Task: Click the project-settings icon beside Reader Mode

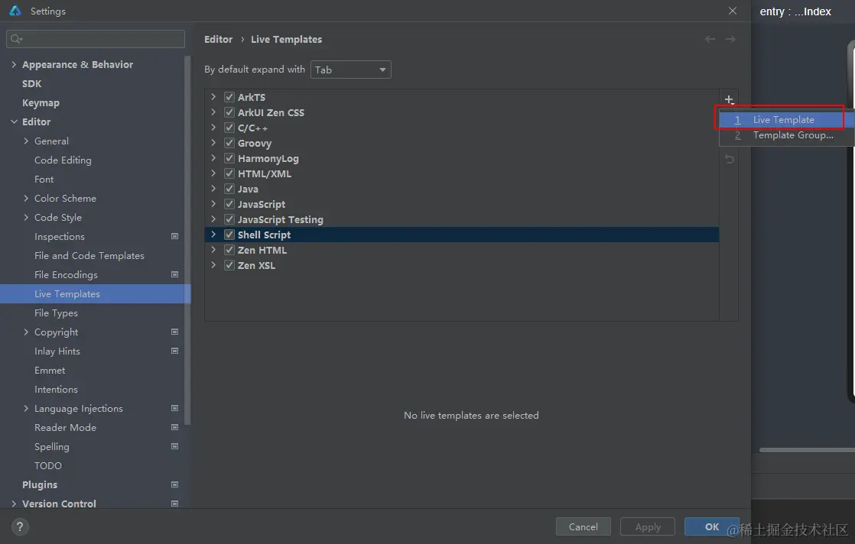Action: pos(174,428)
